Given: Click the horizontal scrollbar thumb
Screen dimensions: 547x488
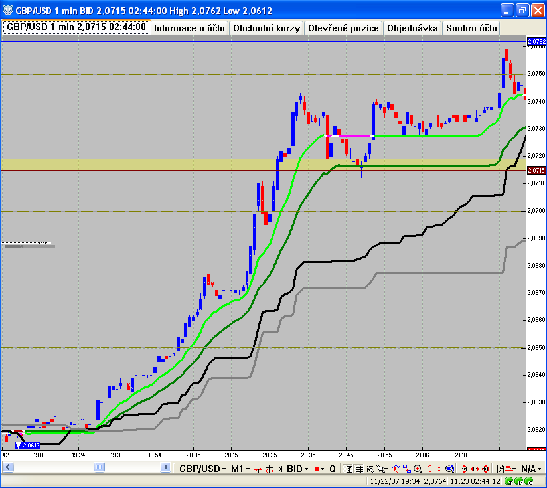Looking at the screenshot, I should click(100, 467).
